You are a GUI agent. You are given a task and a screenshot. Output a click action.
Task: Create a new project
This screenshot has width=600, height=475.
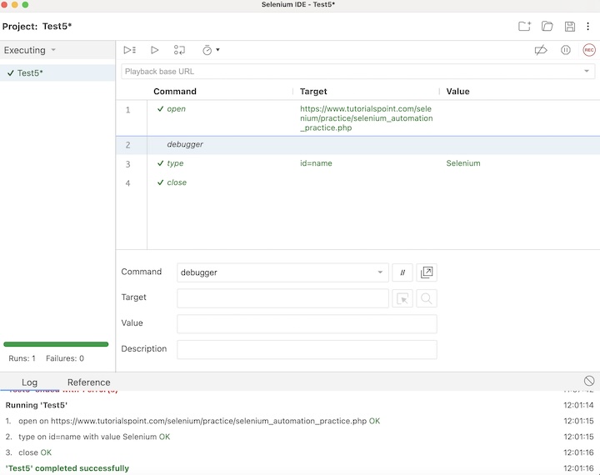[x=524, y=27]
